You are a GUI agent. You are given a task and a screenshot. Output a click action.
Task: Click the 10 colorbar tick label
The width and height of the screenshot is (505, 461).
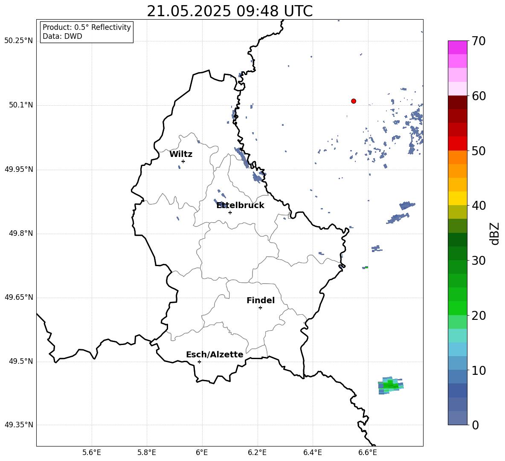pos(479,371)
